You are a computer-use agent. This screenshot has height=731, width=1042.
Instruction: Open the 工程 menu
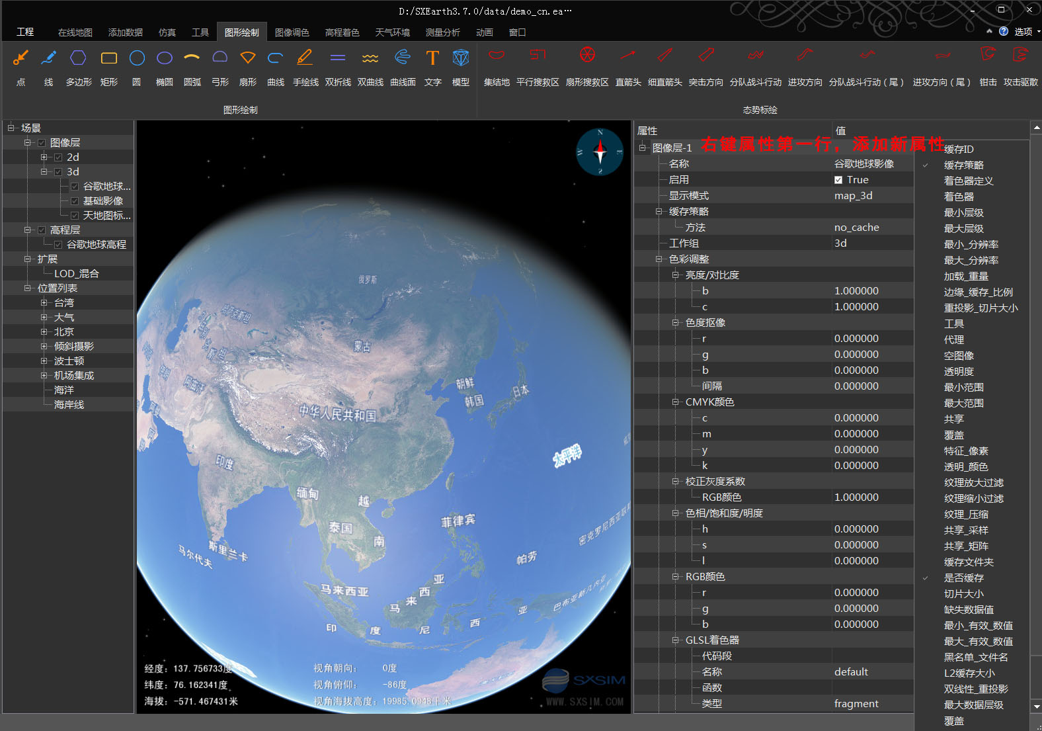(x=25, y=32)
